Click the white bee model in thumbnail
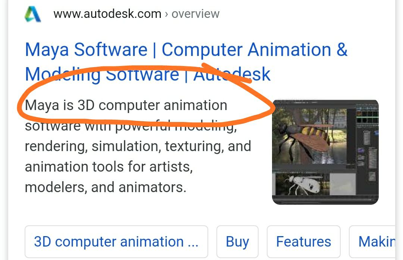Viewport: 403px width, 260px height. 303,185
